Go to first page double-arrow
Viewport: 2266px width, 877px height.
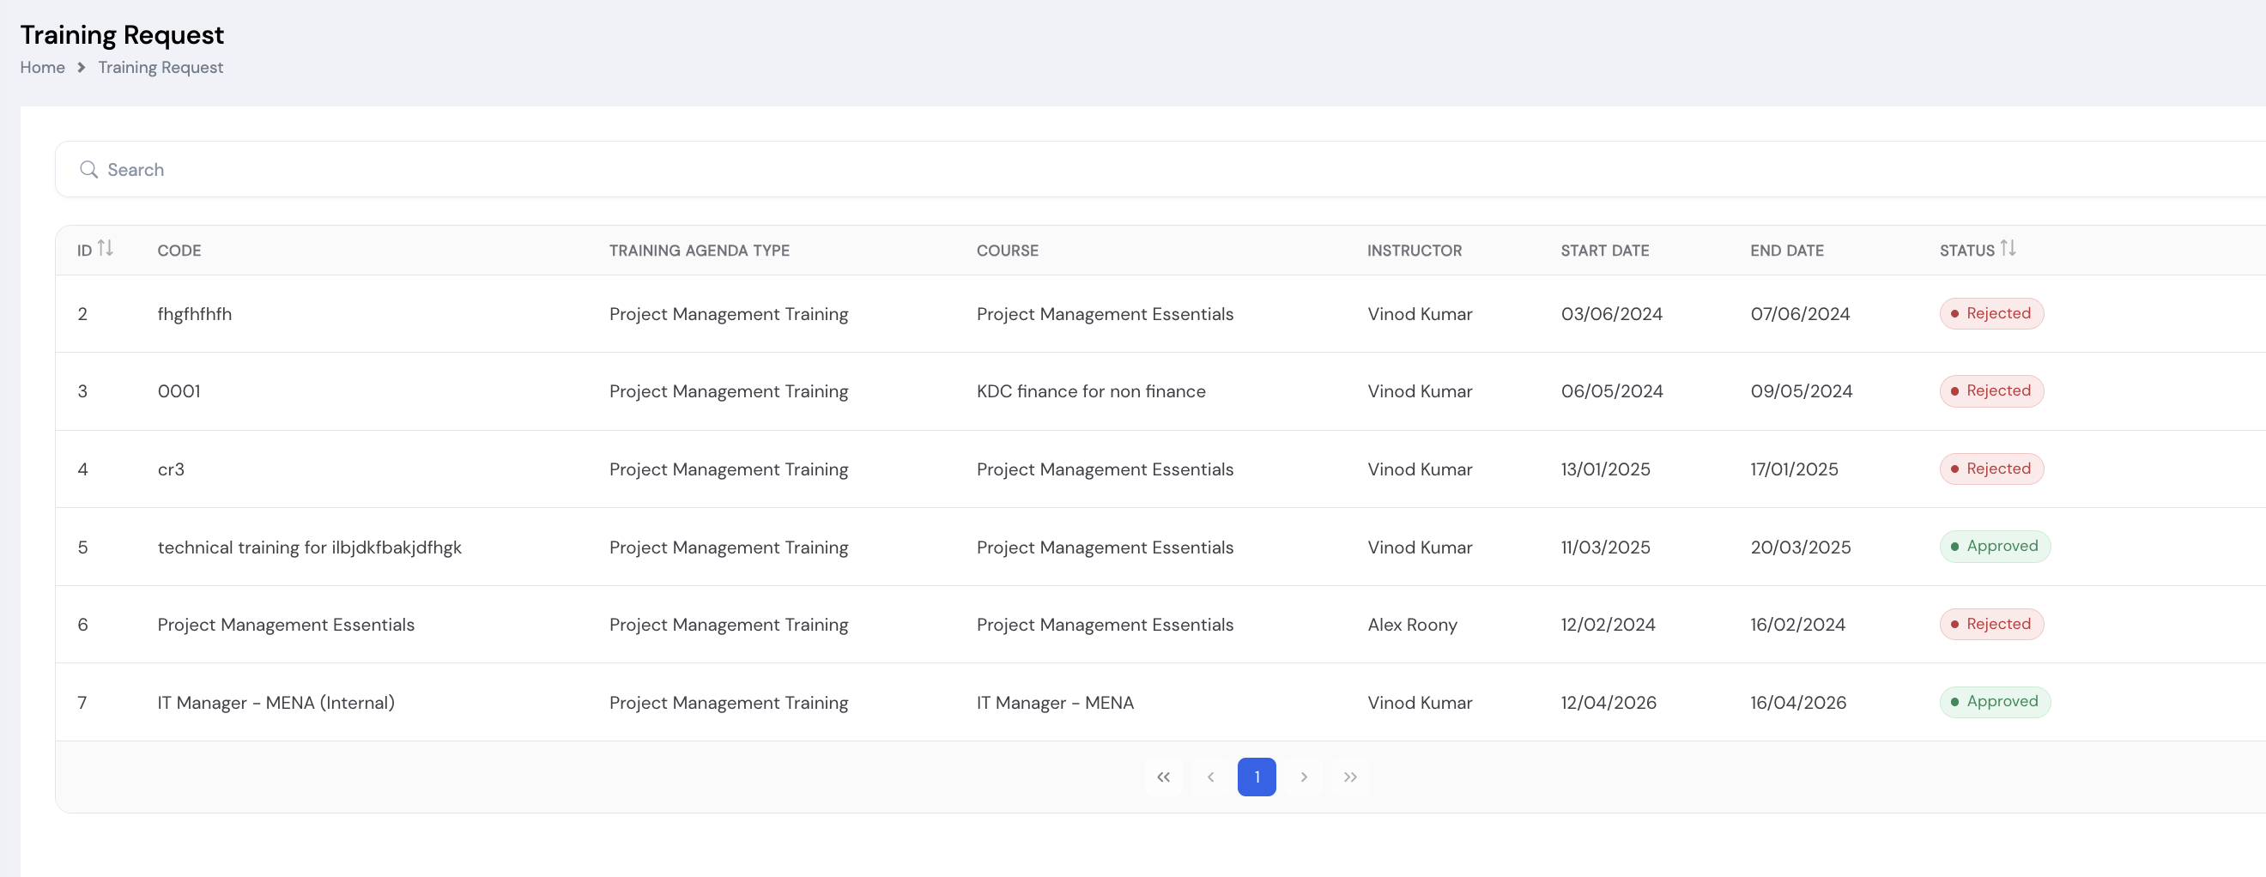pos(1163,777)
